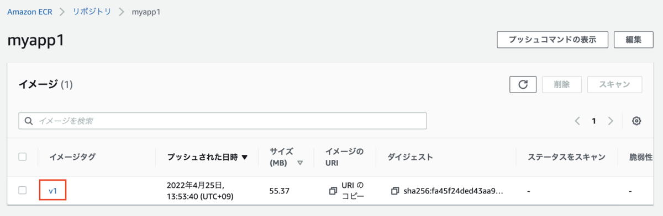
Task: Click the refresh images icon button
Action: click(523, 84)
